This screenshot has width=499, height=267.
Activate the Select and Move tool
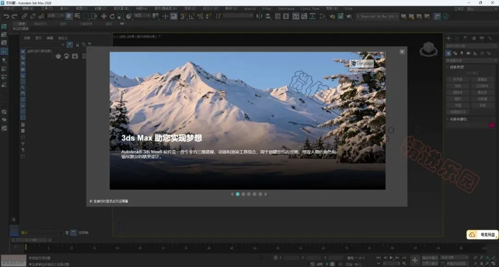pyautogui.click(x=104, y=16)
